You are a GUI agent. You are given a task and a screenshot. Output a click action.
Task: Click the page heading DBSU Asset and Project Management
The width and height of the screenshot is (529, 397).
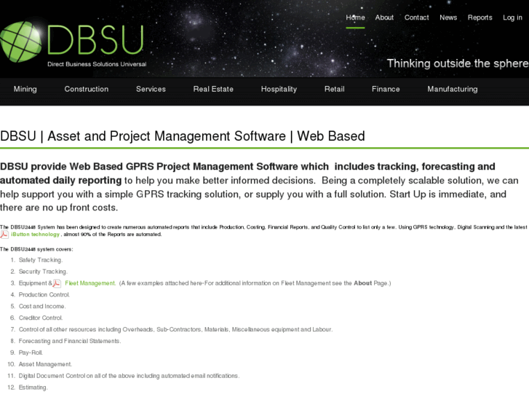point(183,136)
